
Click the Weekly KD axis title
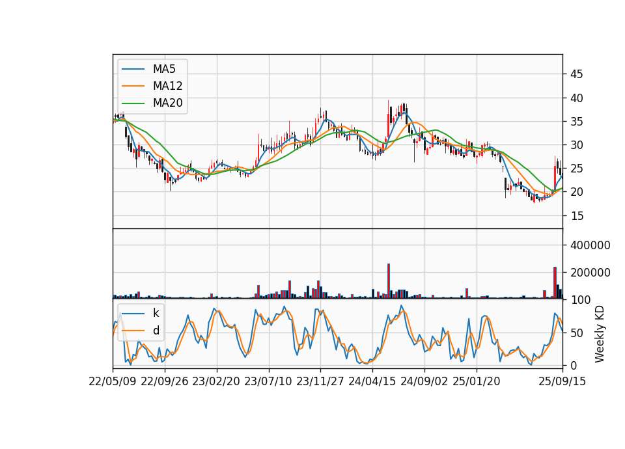click(600, 334)
